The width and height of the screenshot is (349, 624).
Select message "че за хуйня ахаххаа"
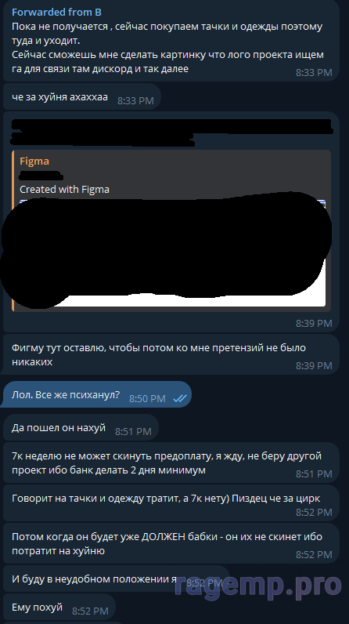click(82, 97)
